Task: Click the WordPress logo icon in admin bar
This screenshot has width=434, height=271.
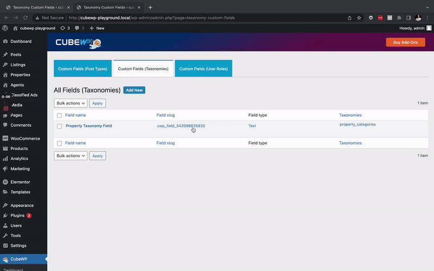Action: pos(5,28)
